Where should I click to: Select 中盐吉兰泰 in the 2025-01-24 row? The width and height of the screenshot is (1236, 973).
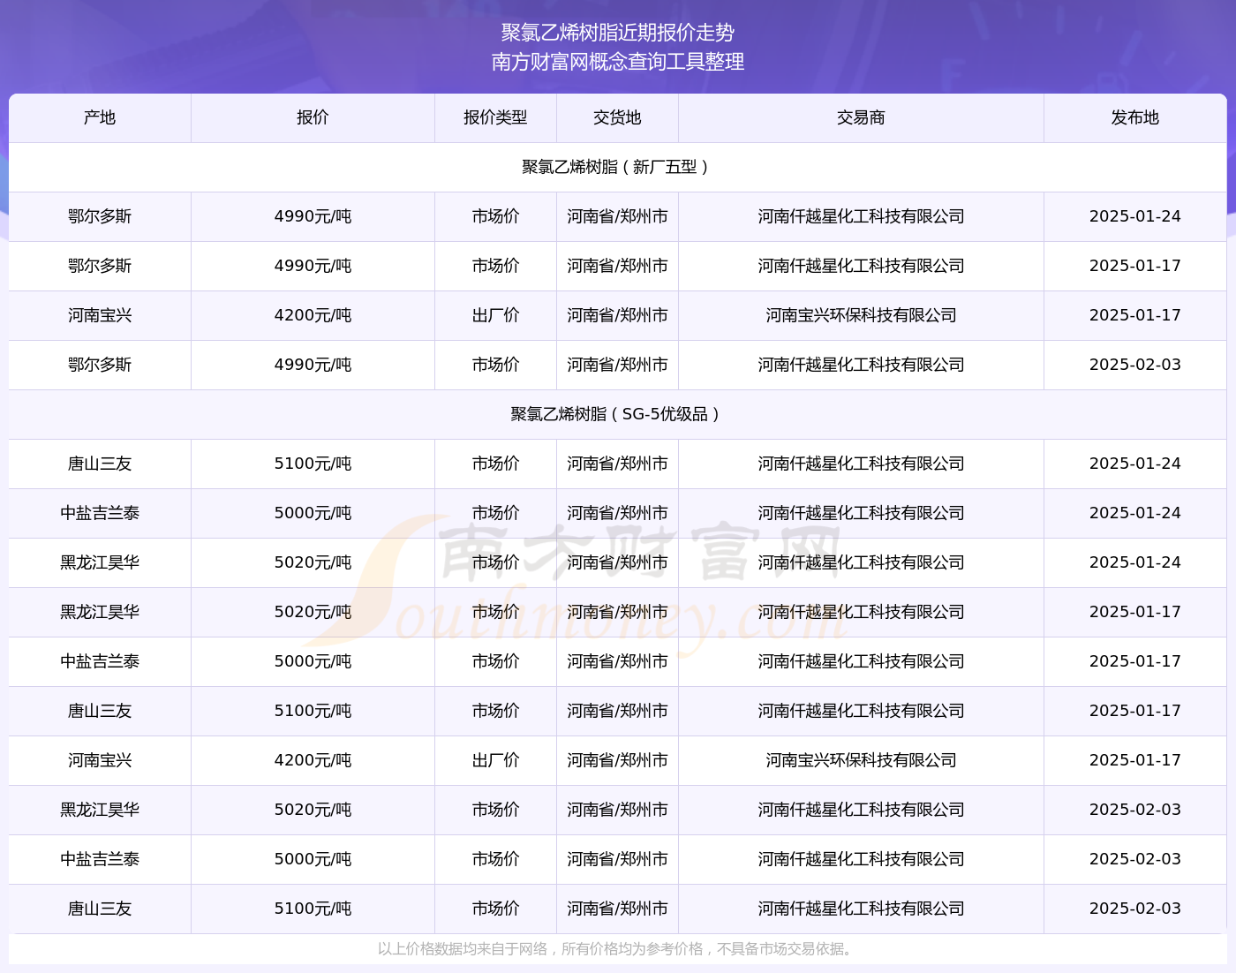(x=100, y=513)
